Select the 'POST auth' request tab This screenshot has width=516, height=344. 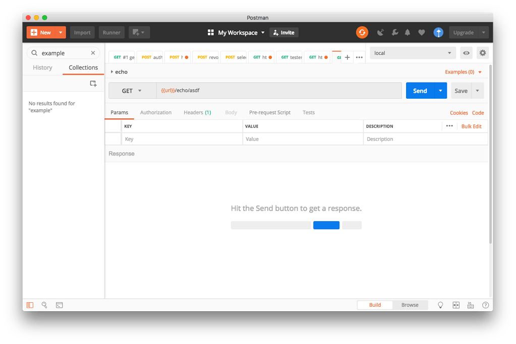150,57
